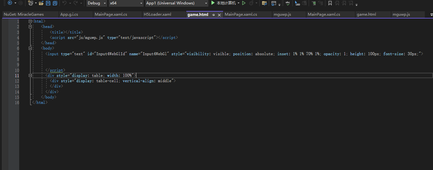The image size is (433, 170).
Task: Create a new project icon
Action: 31,3
